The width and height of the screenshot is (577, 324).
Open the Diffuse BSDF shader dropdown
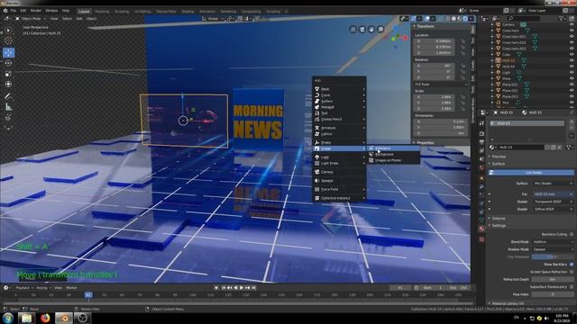[553, 209]
